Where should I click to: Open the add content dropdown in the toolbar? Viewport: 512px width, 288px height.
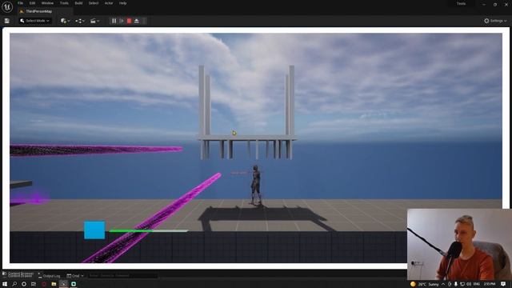tap(65, 21)
